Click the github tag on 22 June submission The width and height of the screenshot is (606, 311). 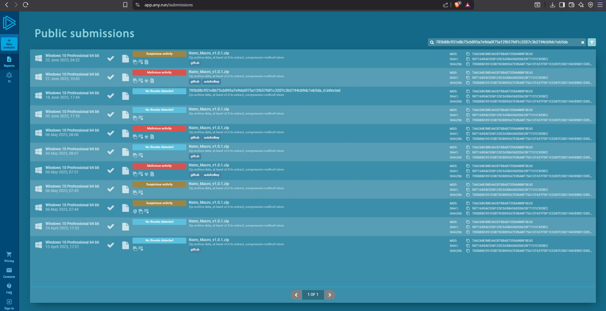point(195,63)
